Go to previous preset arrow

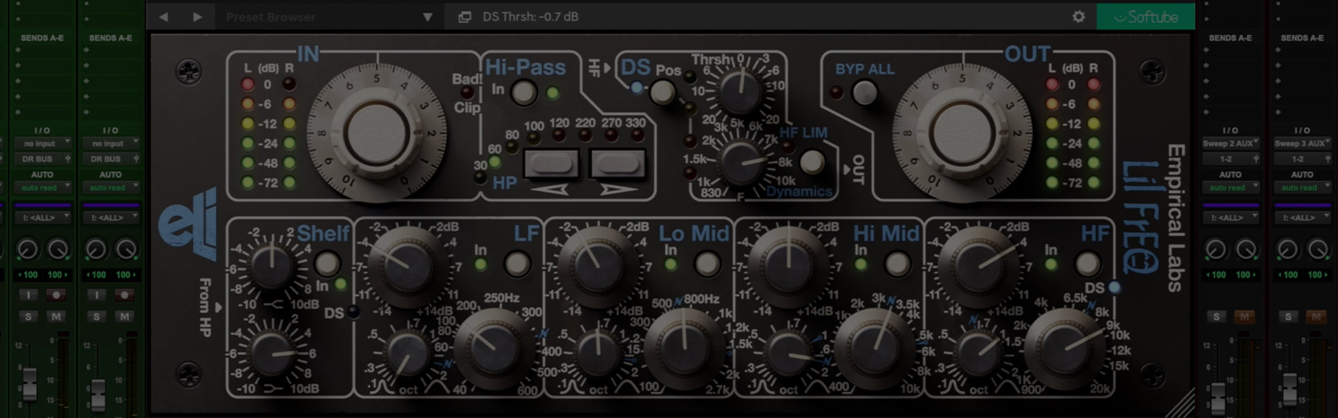(x=164, y=17)
